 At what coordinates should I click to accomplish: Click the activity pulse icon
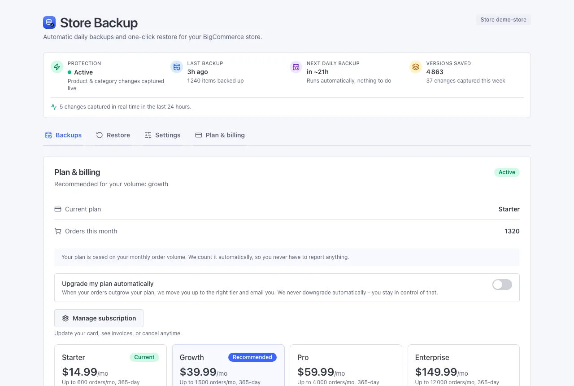point(54,107)
